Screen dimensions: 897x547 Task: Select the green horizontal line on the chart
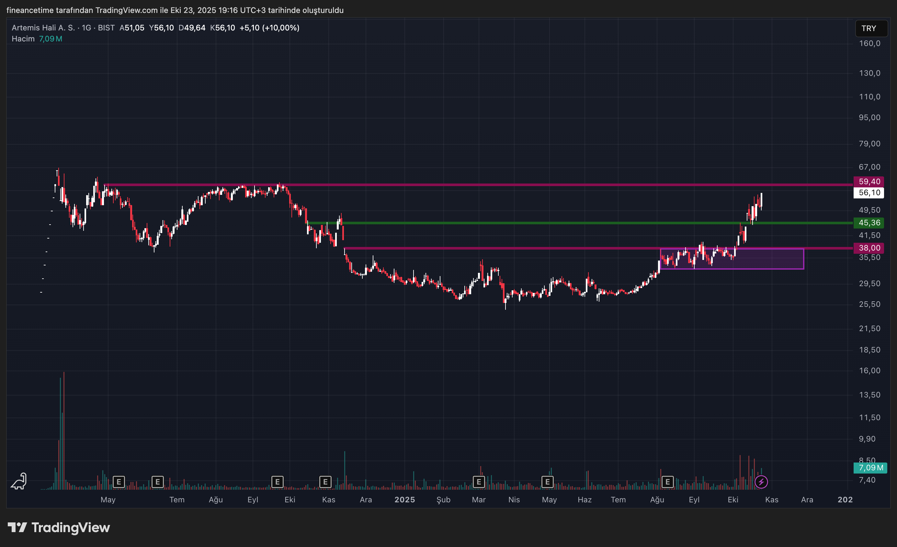(510, 223)
